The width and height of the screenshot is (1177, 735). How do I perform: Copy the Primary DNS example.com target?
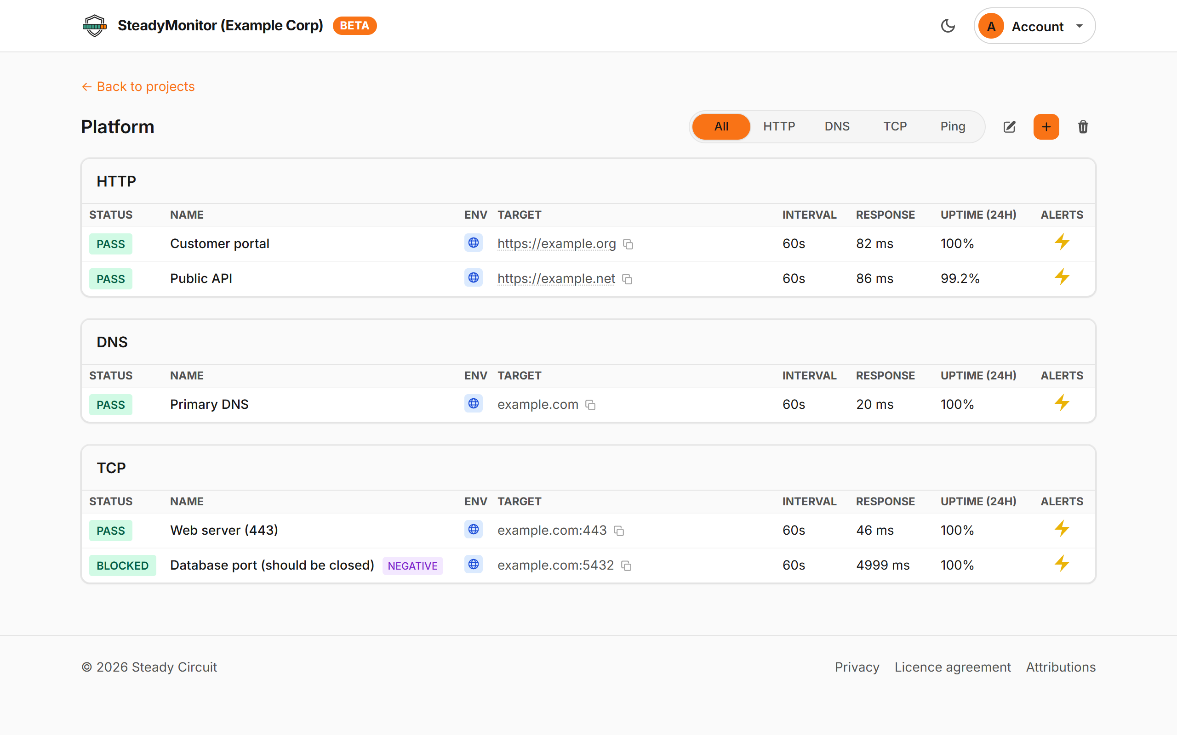click(x=590, y=405)
